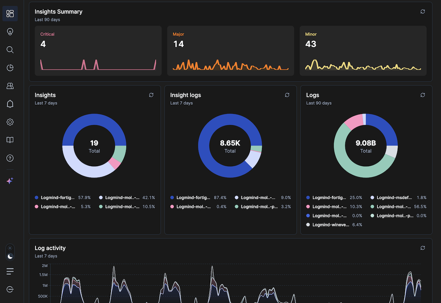
Task: Expand the sidebar menu lines icon
Action: pos(10,271)
